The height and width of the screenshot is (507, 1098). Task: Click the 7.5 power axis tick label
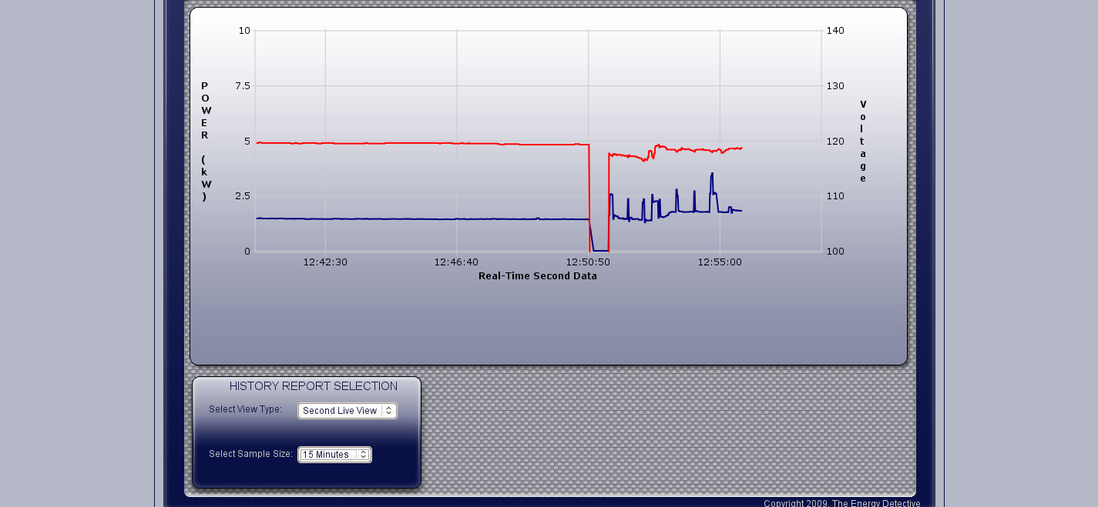coord(243,86)
